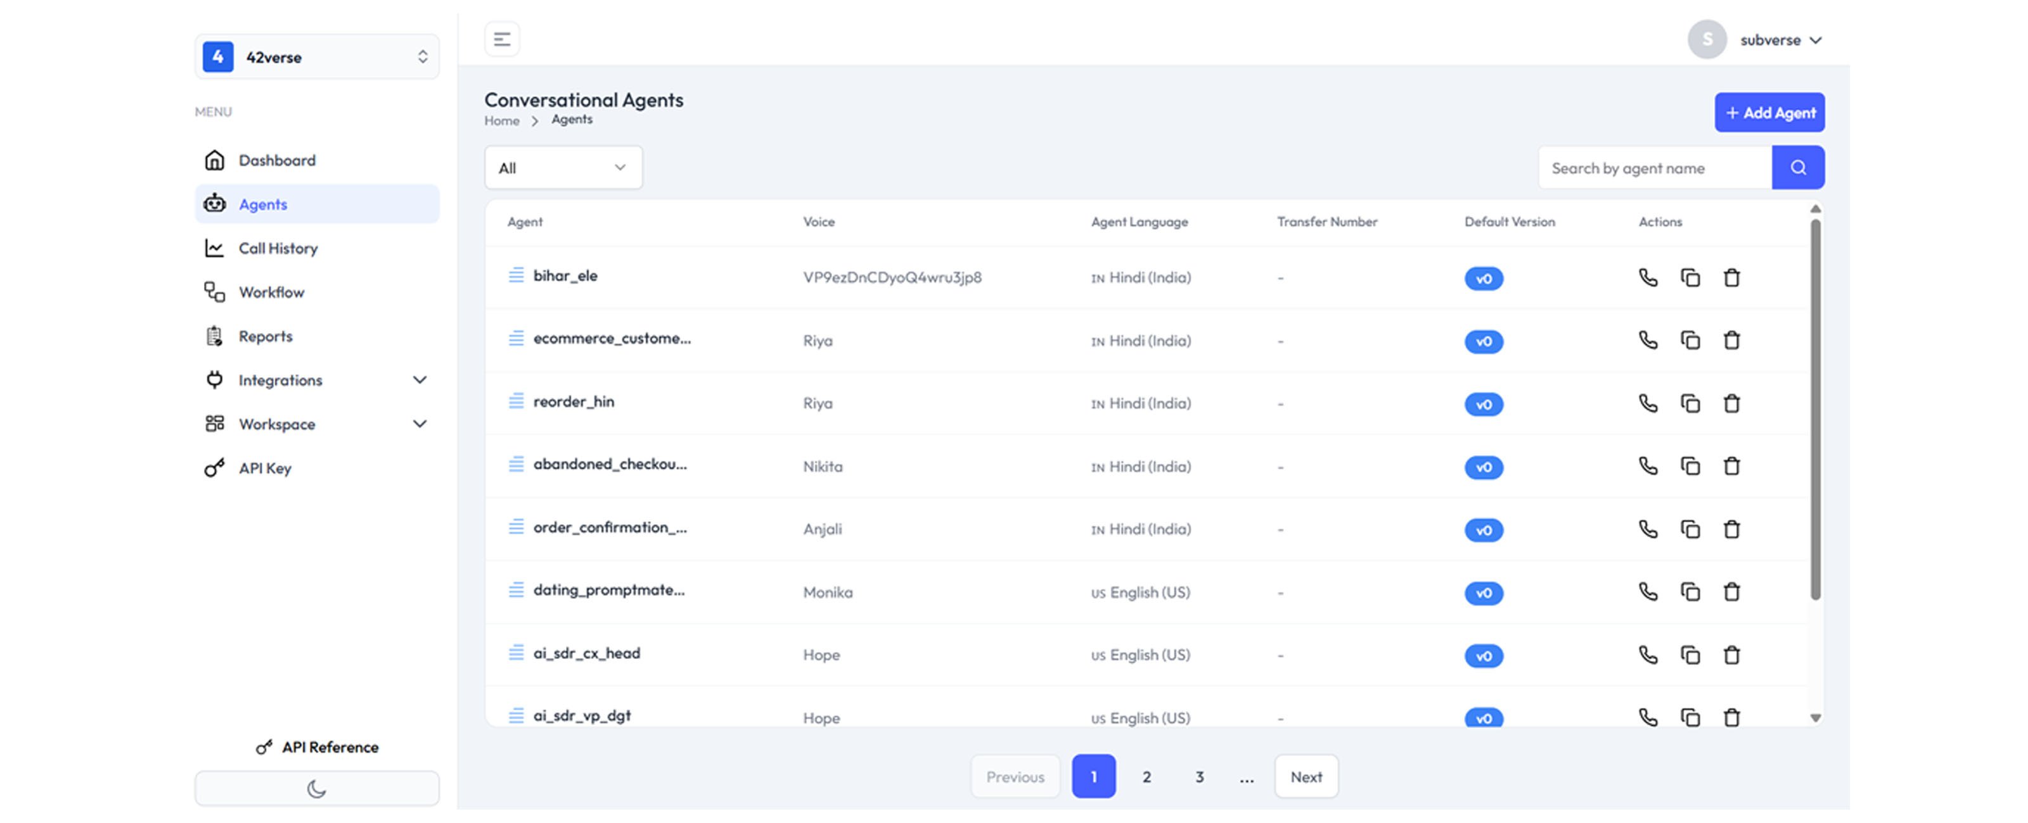Click the call icon for bihar_ele agent
Viewport: 2028px width, 823px height.
coord(1647,278)
